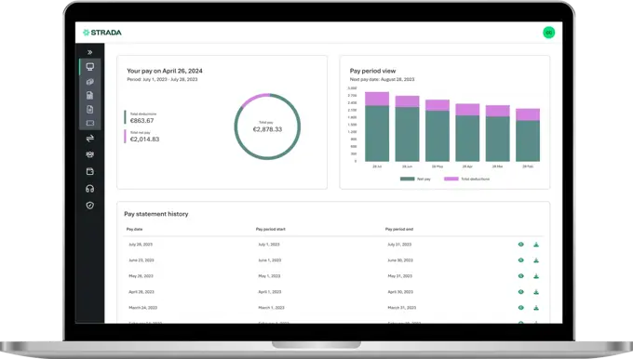
Task: Download the March 24, 2023 pay statement
Action: tap(536, 307)
